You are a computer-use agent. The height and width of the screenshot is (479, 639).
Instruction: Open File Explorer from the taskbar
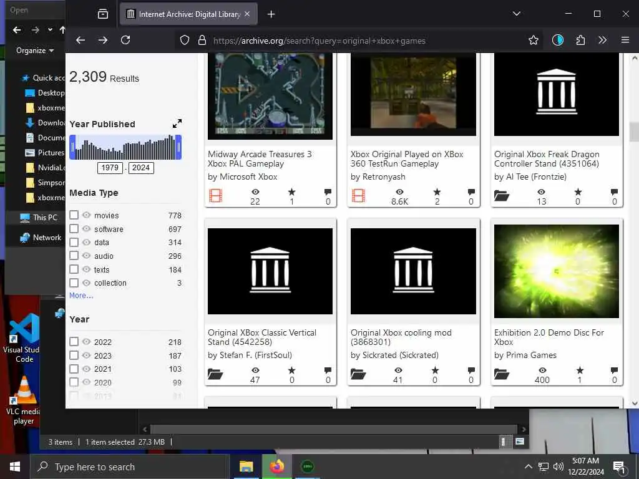click(246, 467)
